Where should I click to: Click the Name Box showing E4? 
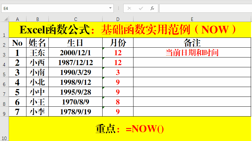click(58, 8)
